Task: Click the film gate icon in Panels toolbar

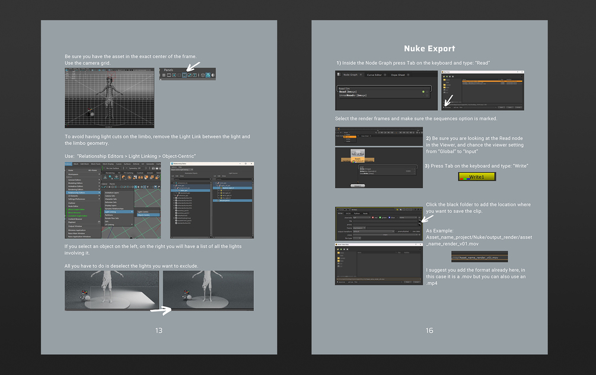Action: [x=169, y=75]
